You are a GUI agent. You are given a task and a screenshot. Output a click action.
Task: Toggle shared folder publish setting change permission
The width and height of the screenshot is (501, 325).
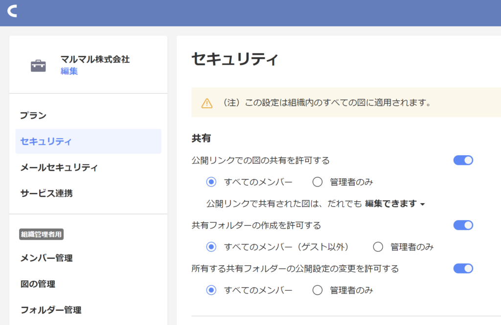click(463, 268)
